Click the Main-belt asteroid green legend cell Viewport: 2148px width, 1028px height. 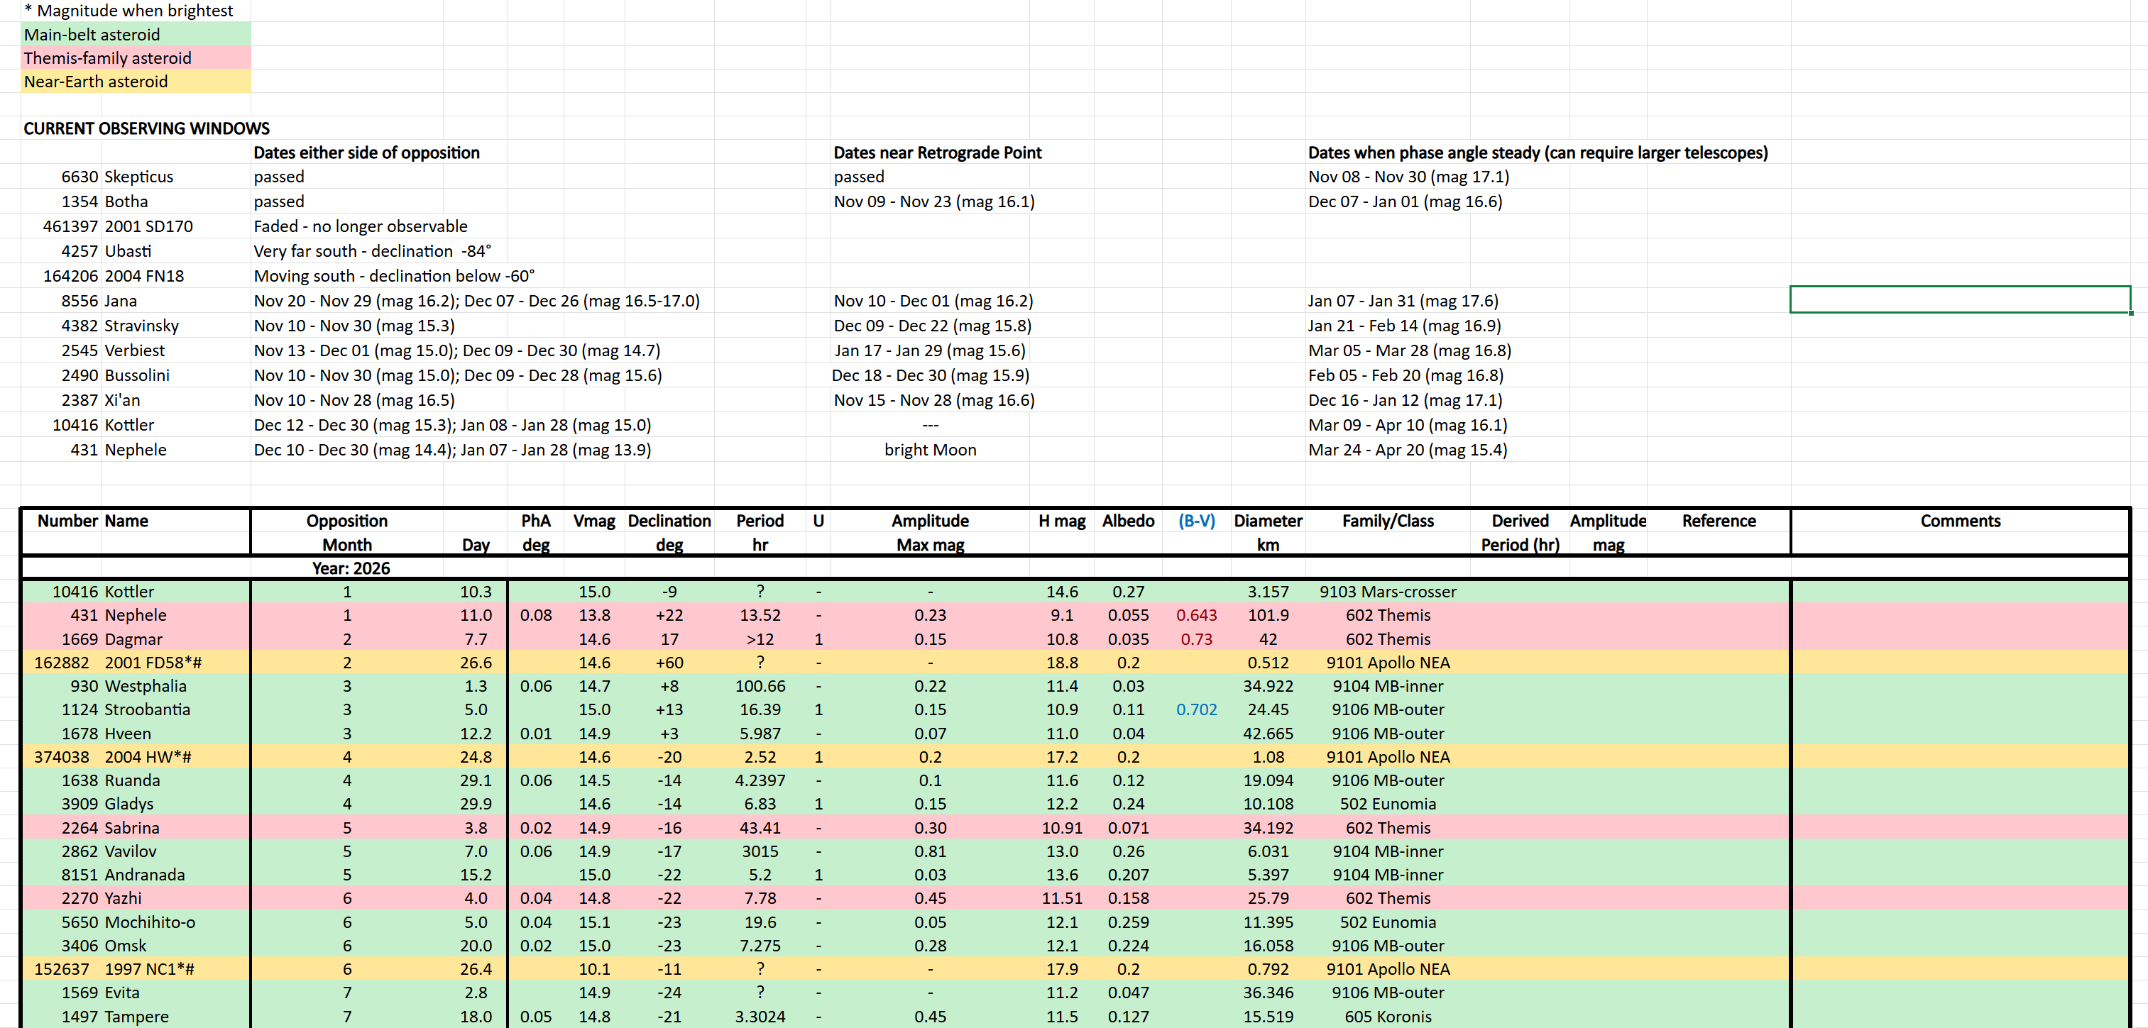click(x=92, y=35)
